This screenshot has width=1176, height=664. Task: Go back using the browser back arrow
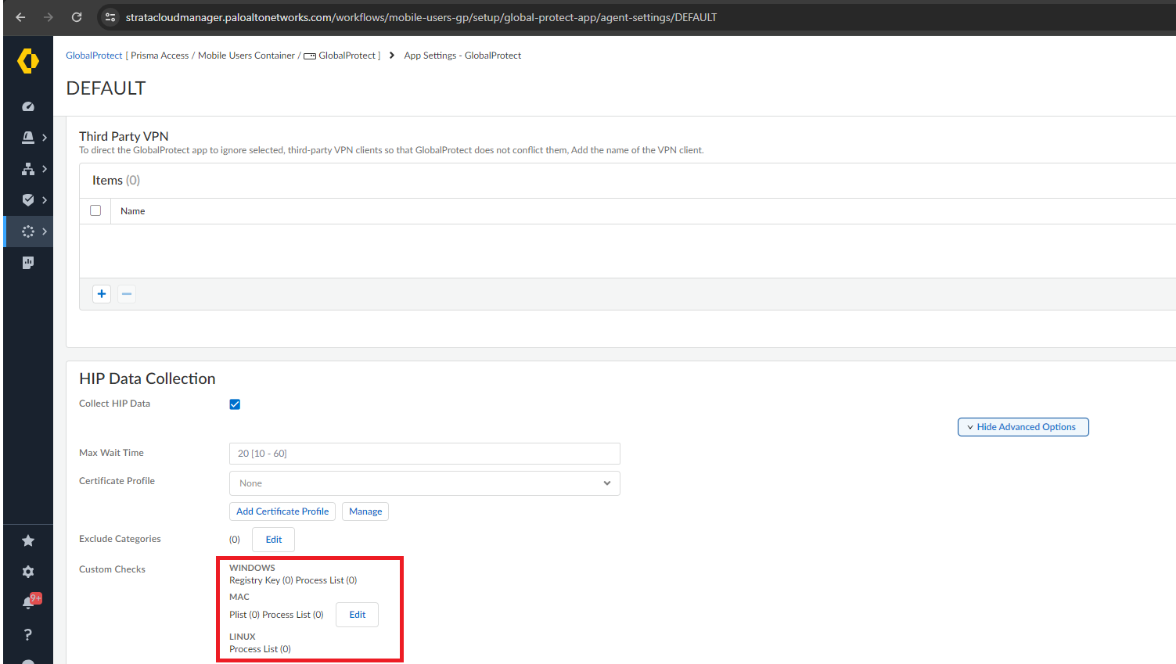pyautogui.click(x=20, y=17)
